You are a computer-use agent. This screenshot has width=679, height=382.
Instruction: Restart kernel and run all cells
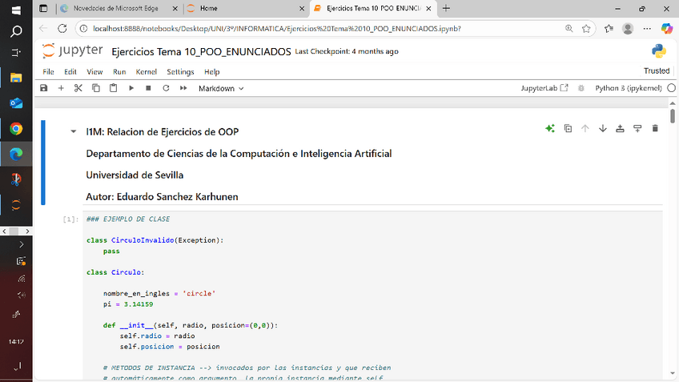183,88
